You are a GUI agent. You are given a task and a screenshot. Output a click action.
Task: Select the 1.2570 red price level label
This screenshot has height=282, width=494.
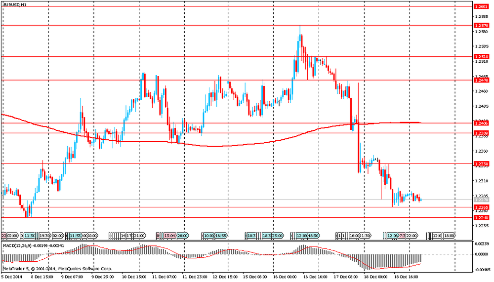[x=481, y=25]
